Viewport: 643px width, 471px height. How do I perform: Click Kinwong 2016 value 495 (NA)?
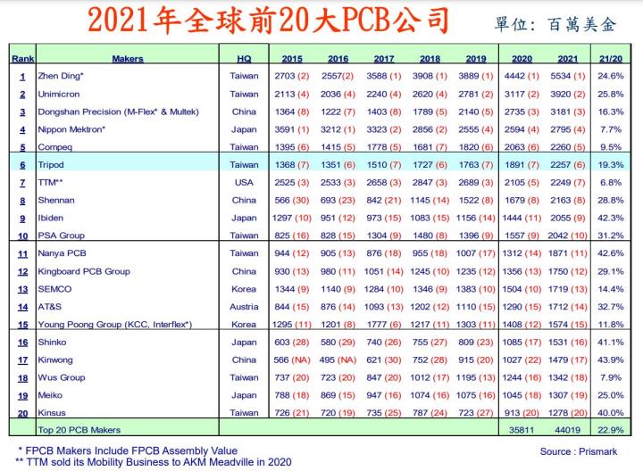click(338, 360)
